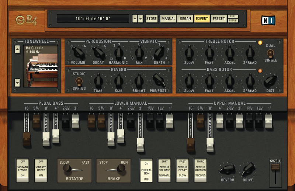Toggle the VIBRATO UPPER rocker switch
Image resolution: width=295 pixels, height=191 pixels.
41,170
